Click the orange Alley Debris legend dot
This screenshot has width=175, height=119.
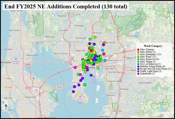(138, 52)
